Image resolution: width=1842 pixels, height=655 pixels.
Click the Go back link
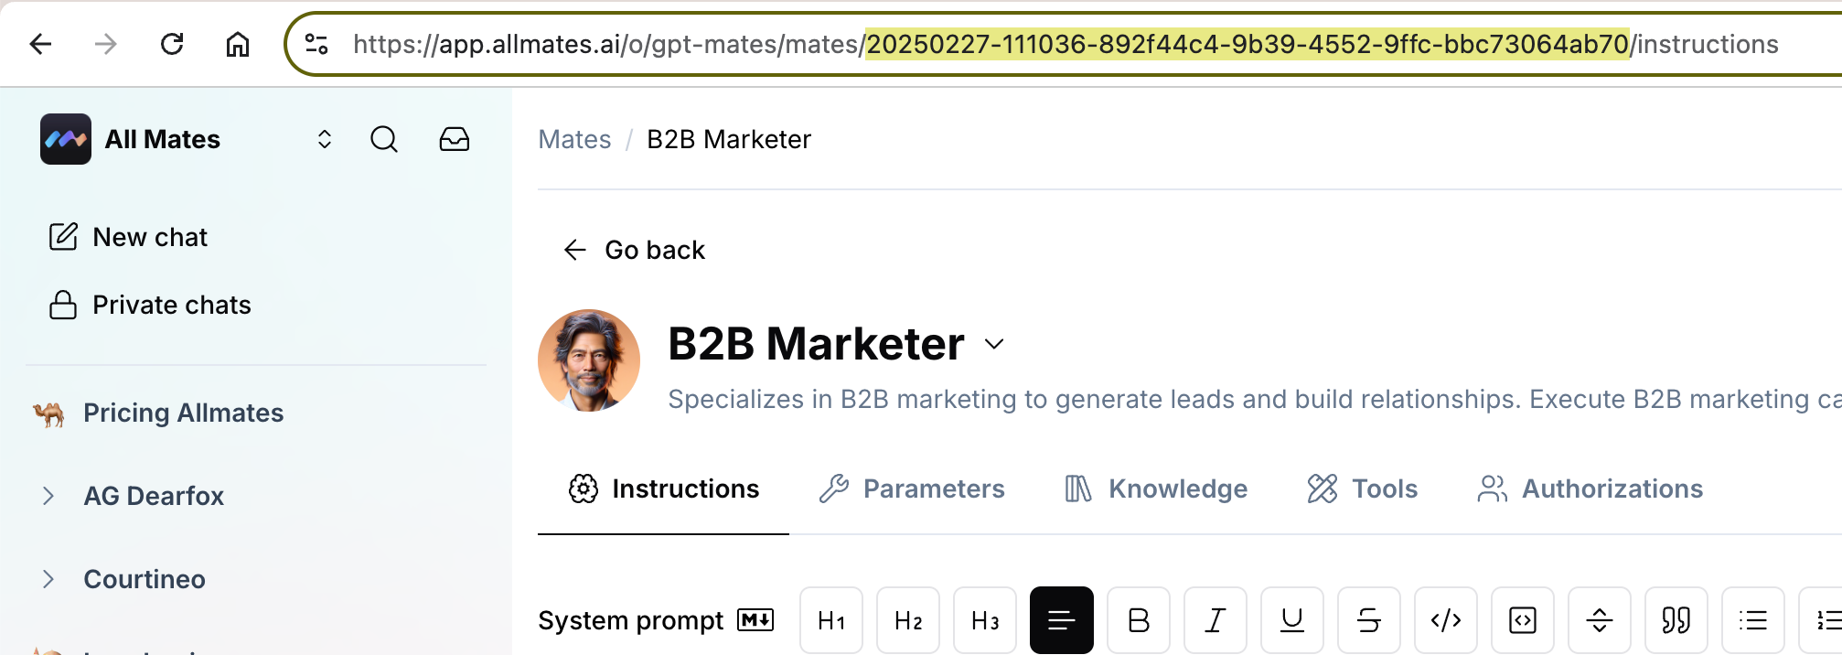coord(634,250)
